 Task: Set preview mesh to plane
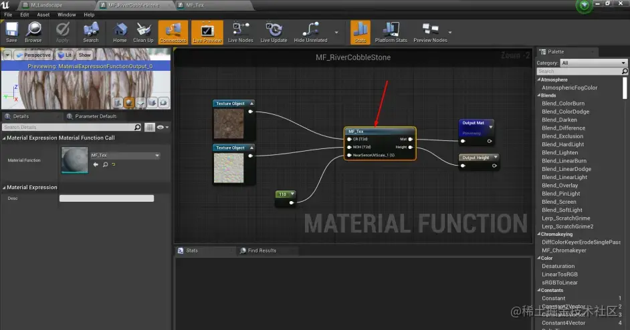140,103
